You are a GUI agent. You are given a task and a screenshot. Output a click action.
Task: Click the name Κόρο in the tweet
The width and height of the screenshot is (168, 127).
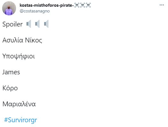[x=10, y=88]
